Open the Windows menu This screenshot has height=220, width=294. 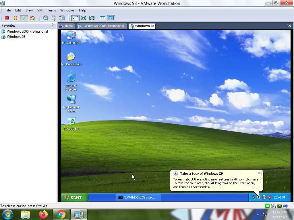point(67,10)
